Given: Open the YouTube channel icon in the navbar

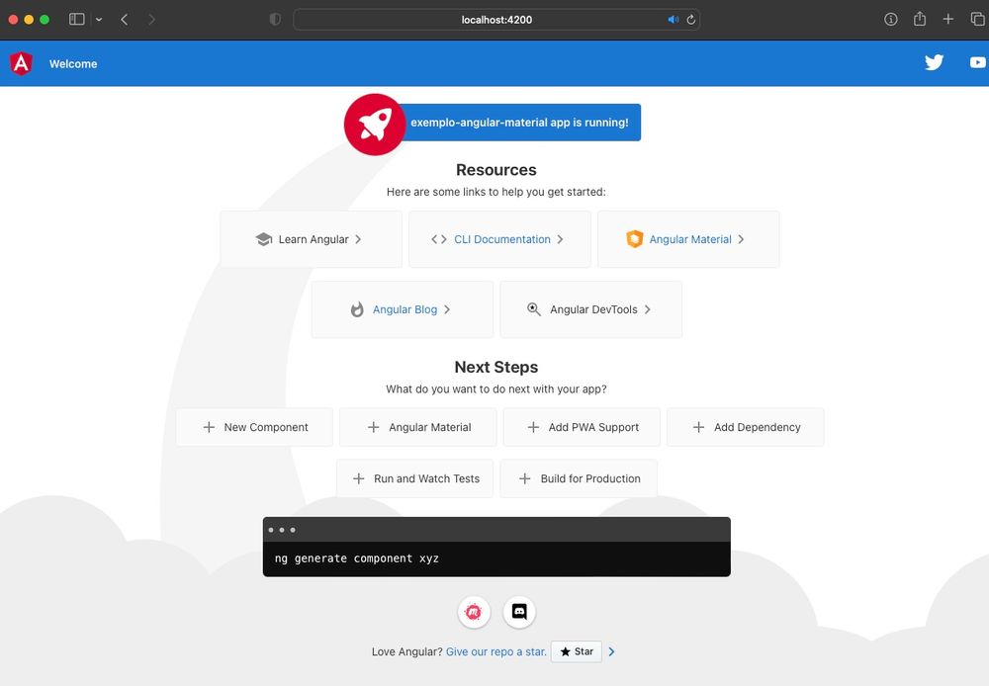Looking at the screenshot, I should point(977,62).
